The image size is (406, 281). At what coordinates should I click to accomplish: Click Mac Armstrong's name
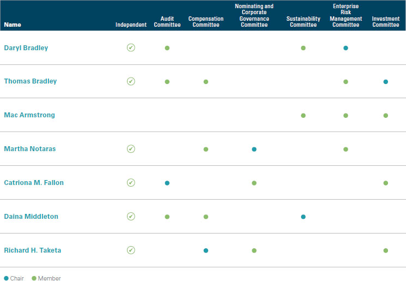click(29, 115)
